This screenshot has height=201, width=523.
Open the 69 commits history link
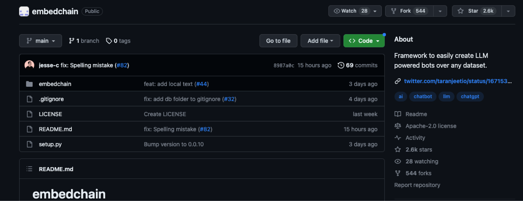pos(358,65)
